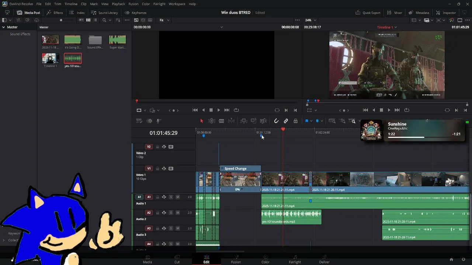The width and height of the screenshot is (472, 265).
Task: Solo the Audio 1 track
Action: 171,197
